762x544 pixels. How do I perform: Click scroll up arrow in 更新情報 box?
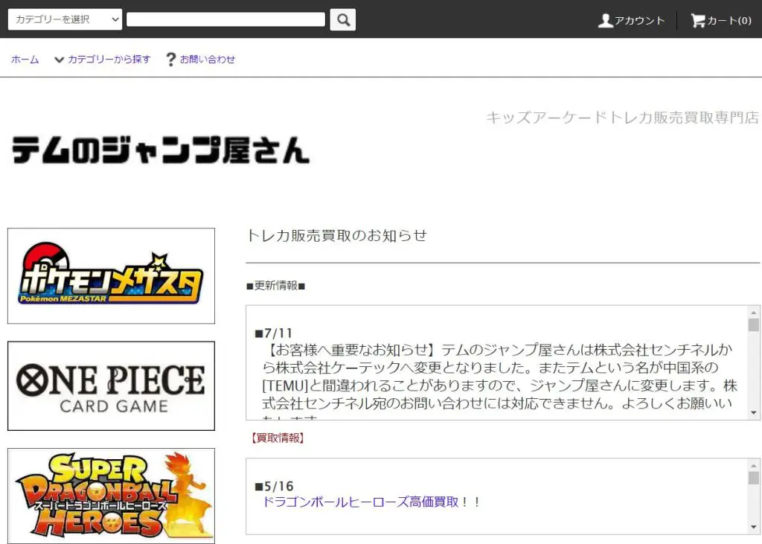point(753,312)
